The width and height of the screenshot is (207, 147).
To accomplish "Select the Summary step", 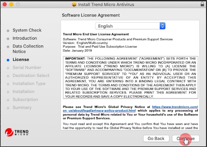I will tap(22, 107).
